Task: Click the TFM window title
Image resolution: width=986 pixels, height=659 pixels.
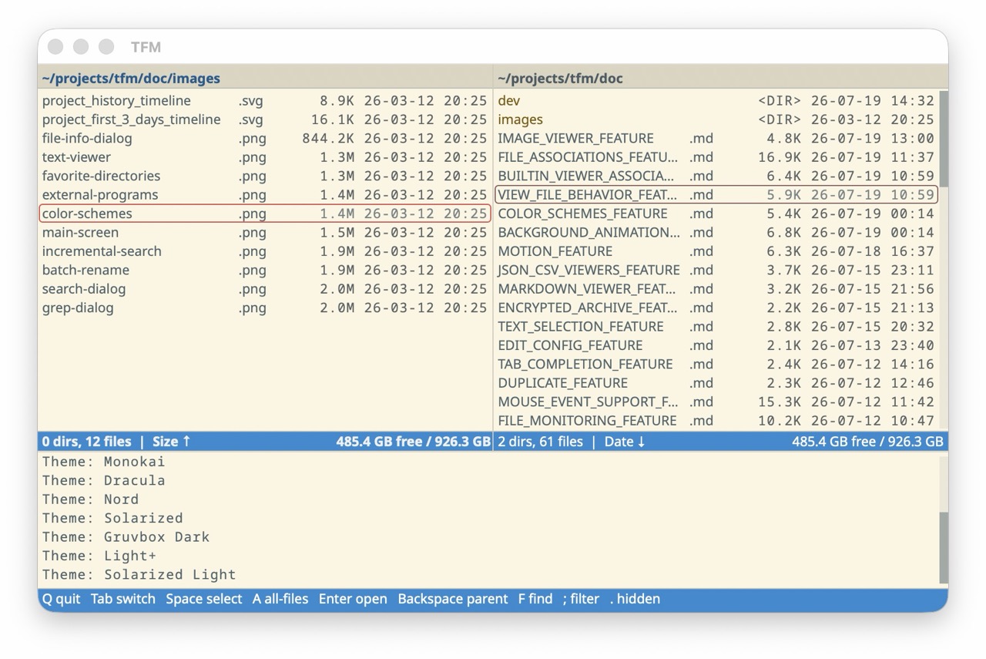Action: [146, 47]
